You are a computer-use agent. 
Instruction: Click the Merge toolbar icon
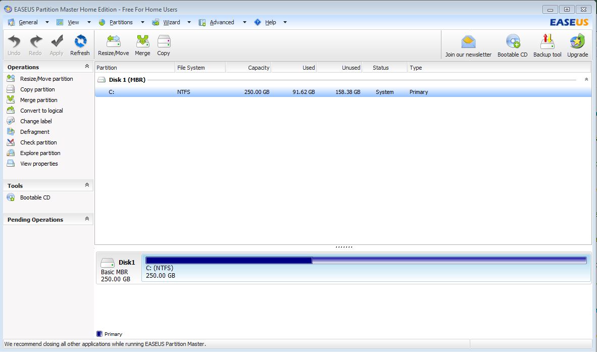coord(143,41)
